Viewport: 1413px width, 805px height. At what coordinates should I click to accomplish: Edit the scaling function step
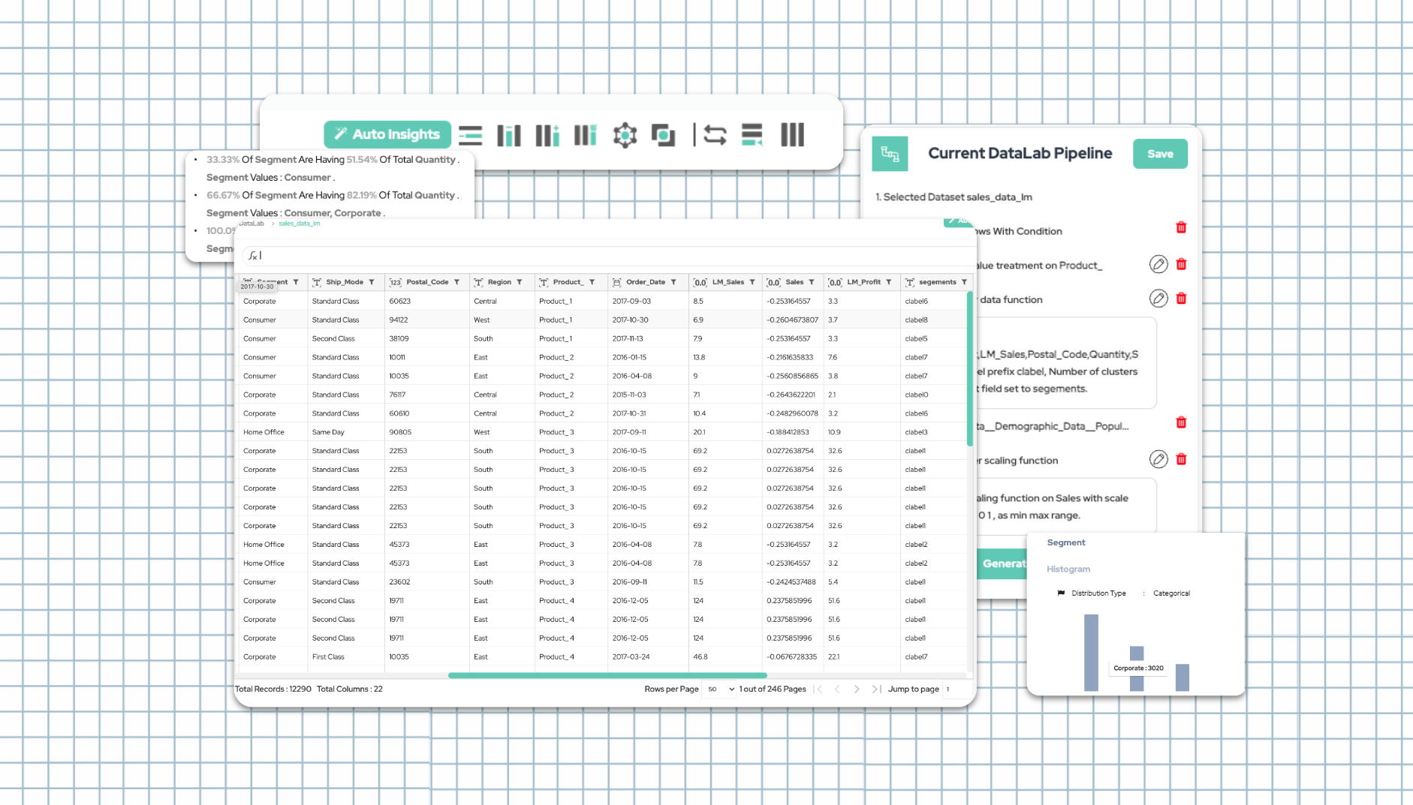pyautogui.click(x=1158, y=459)
